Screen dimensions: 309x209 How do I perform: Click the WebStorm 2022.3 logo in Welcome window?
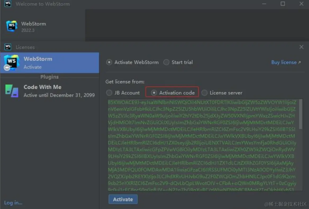[12, 26]
